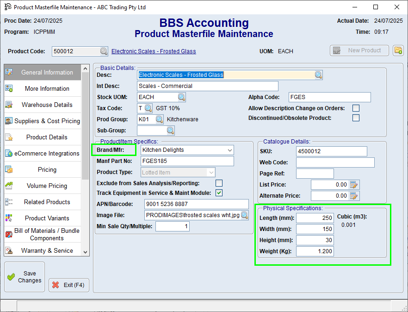Open the Product Type dropdown
Image resolution: width=408 pixels, height=312 pixels.
coord(211,172)
